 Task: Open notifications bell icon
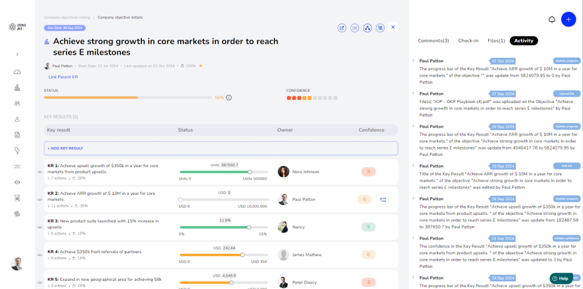pyautogui.click(x=552, y=19)
